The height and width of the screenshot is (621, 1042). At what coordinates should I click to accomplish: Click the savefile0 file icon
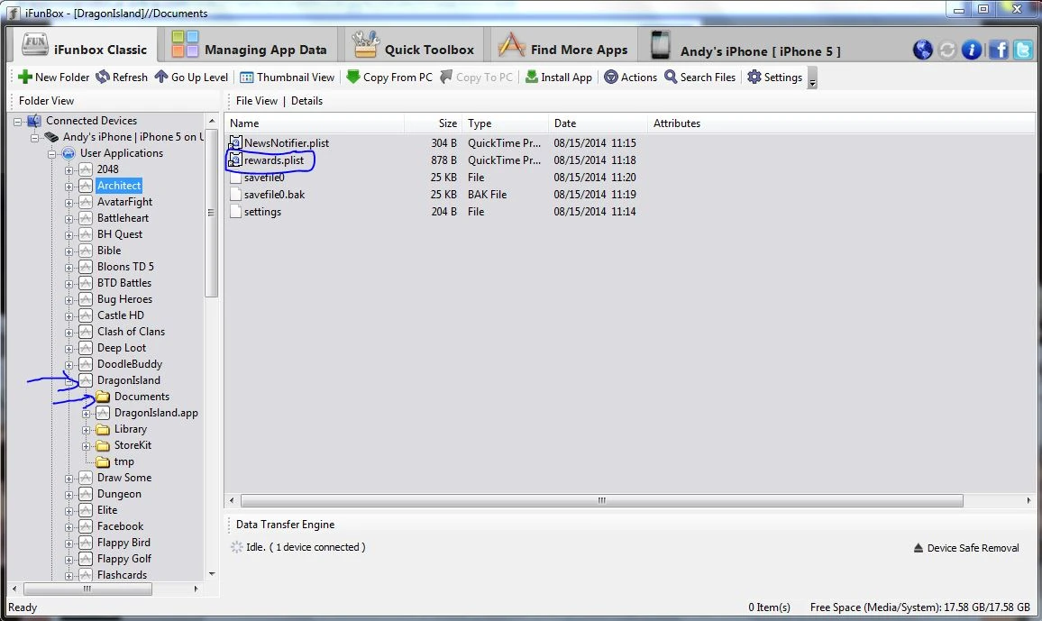click(235, 178)
